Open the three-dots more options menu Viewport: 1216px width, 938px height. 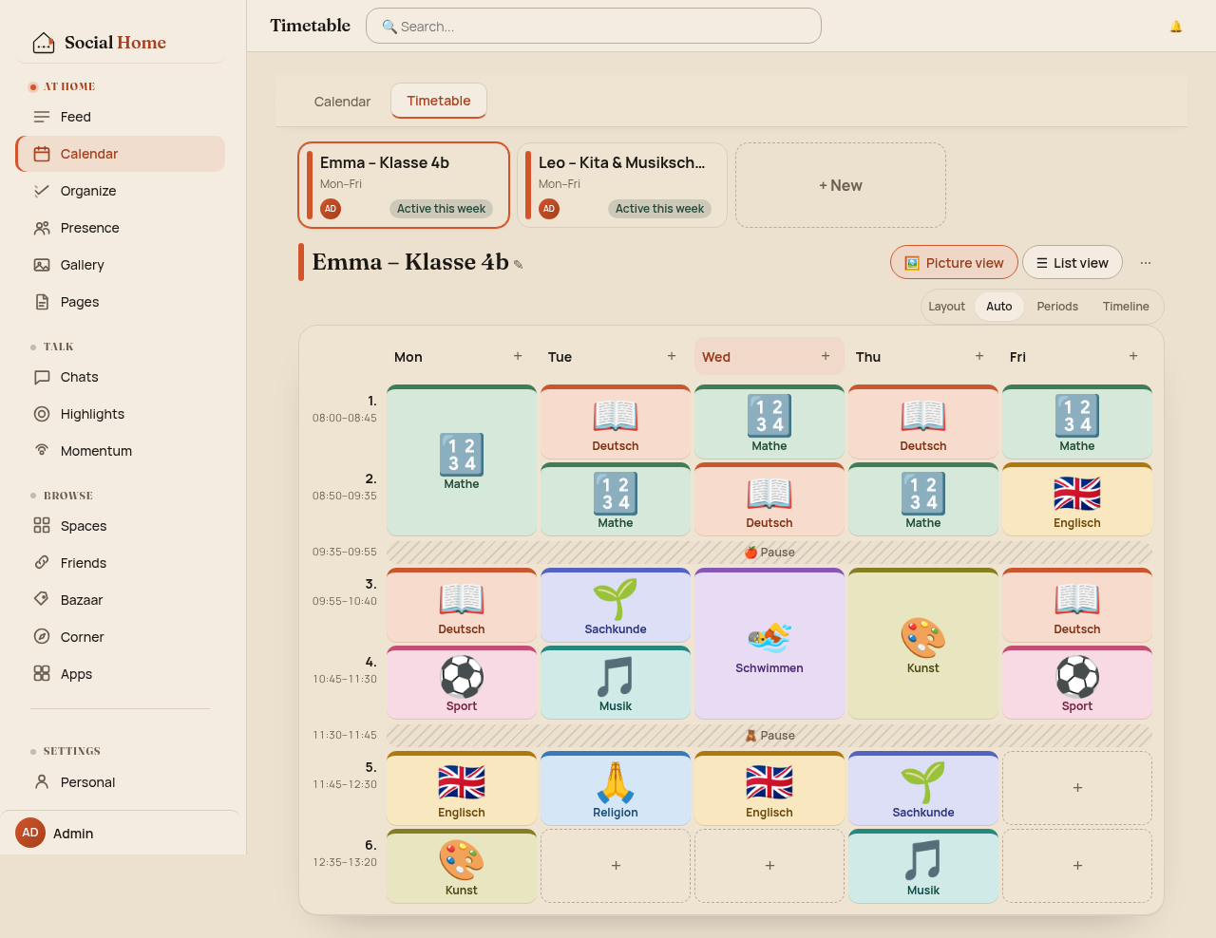pos(1146,263)
